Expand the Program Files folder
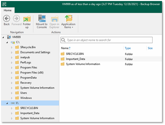The image size is (165, 125). [12, 68]
